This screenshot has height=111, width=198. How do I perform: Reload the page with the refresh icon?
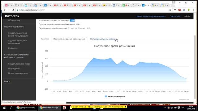(13, 10)
